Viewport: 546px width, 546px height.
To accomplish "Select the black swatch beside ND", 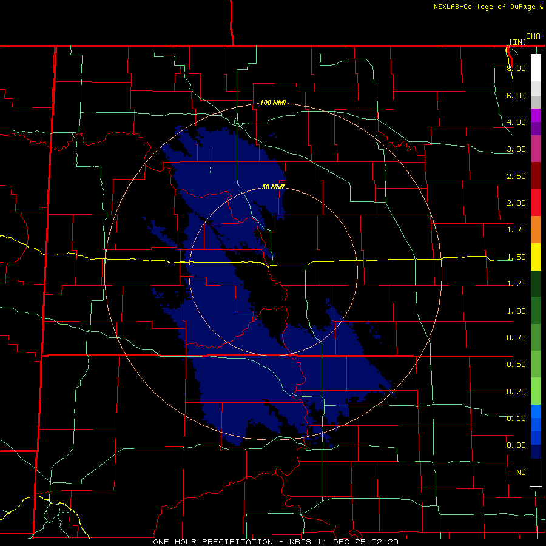I will 536,472.
